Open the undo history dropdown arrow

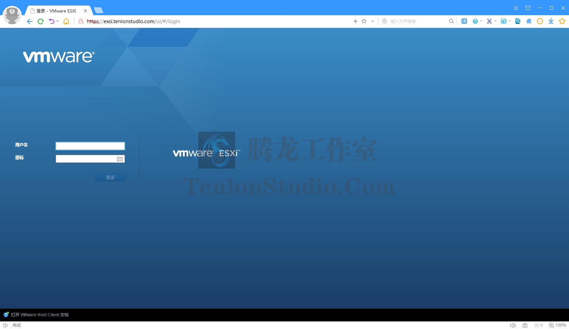click(x=57, y=21)
